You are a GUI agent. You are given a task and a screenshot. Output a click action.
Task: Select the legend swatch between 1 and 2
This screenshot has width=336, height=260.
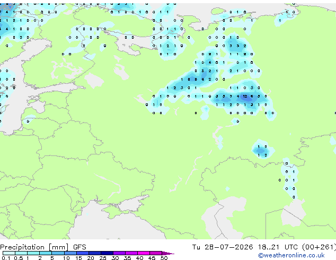coord(33,253)
